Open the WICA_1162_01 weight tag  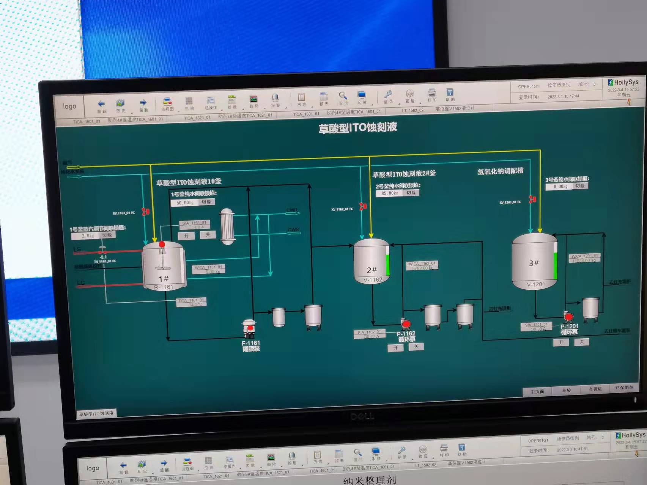(x=422, y=265)
